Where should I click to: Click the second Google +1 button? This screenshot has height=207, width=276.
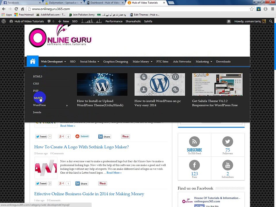62,183
